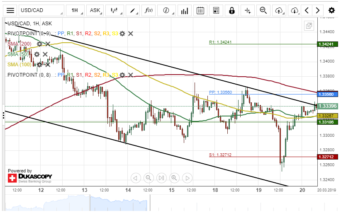
Task: Click the SMA (200) legend label
Action: [x=19, y=44]
